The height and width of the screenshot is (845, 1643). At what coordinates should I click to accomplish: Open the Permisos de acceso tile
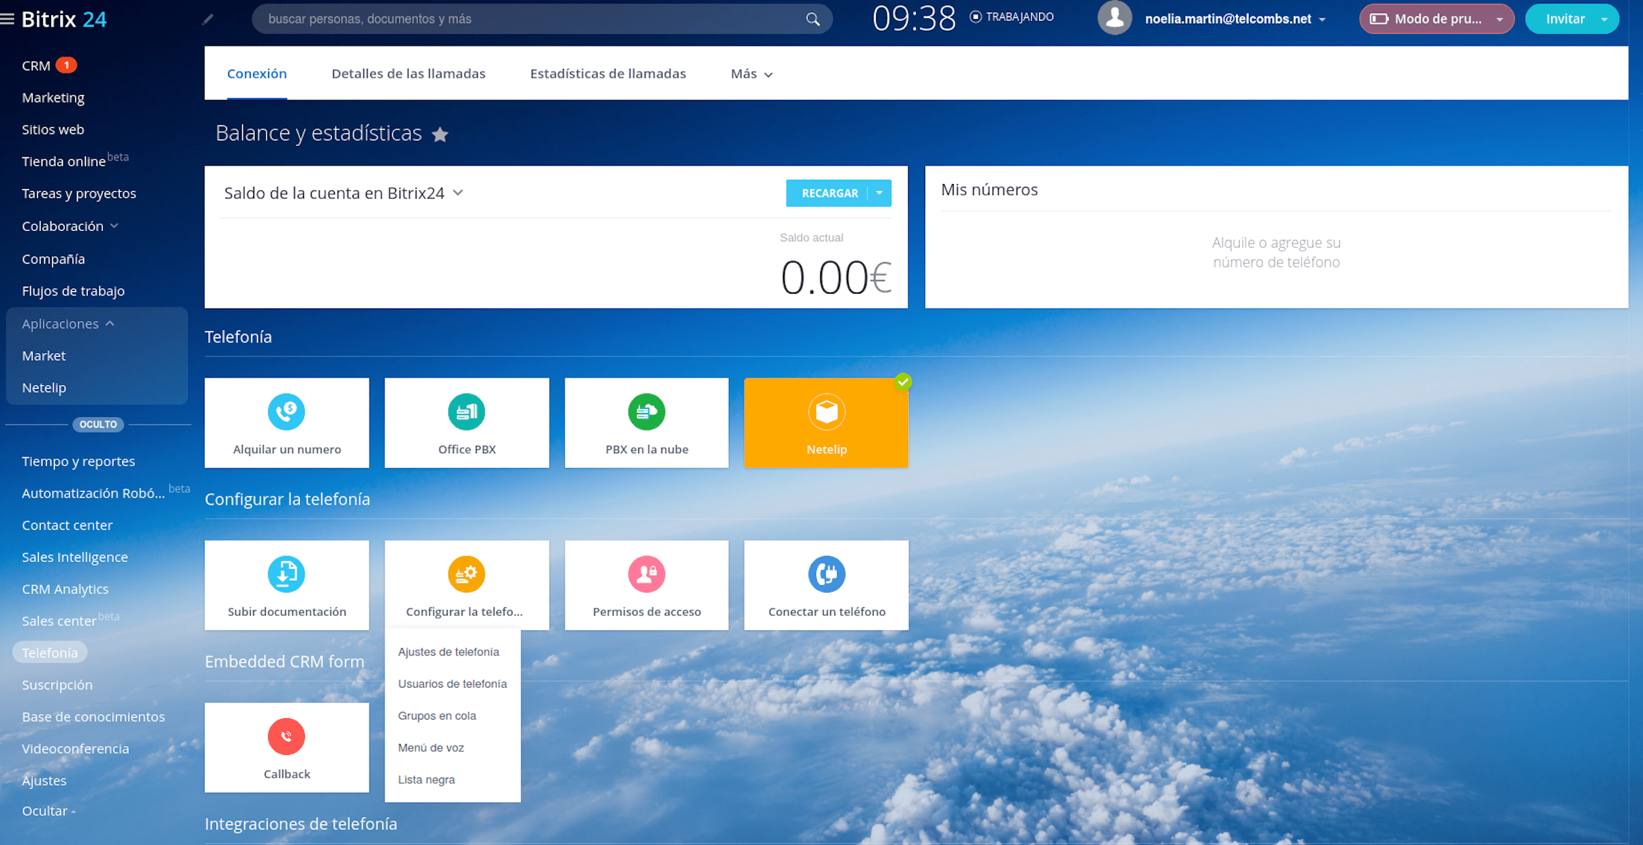point(647,585)
